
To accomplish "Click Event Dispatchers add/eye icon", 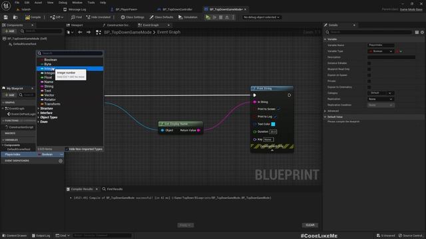I will point(61,161).
